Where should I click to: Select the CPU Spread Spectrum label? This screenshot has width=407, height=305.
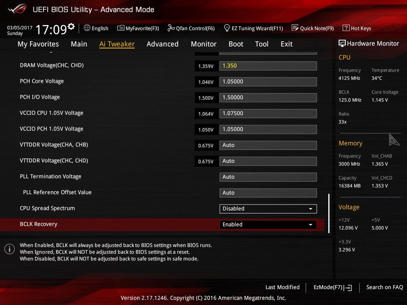tap(47, 208)
